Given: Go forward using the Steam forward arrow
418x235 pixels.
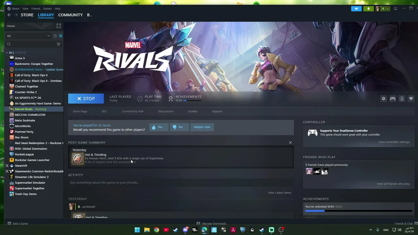Looking at the screenshot, I should coord(16,15).
